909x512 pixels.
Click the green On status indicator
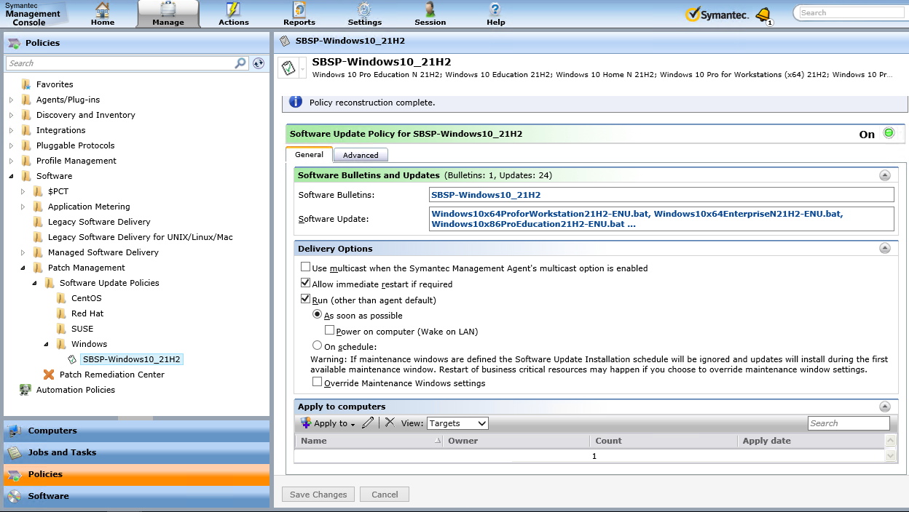pos(889,133)
